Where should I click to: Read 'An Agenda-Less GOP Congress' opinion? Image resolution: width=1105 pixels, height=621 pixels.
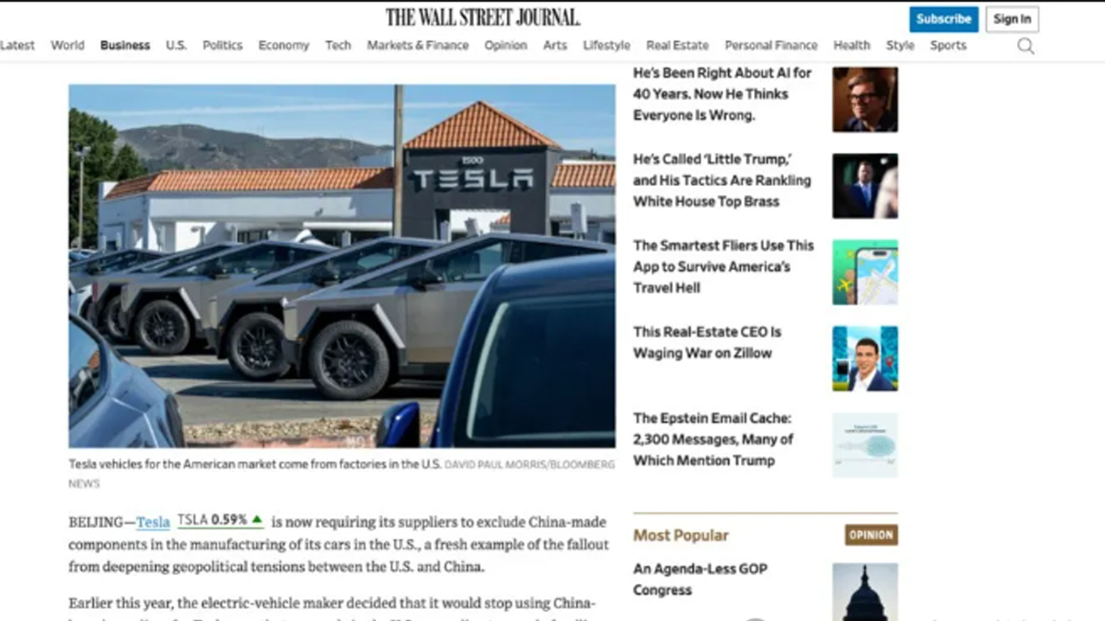point(701,579)
